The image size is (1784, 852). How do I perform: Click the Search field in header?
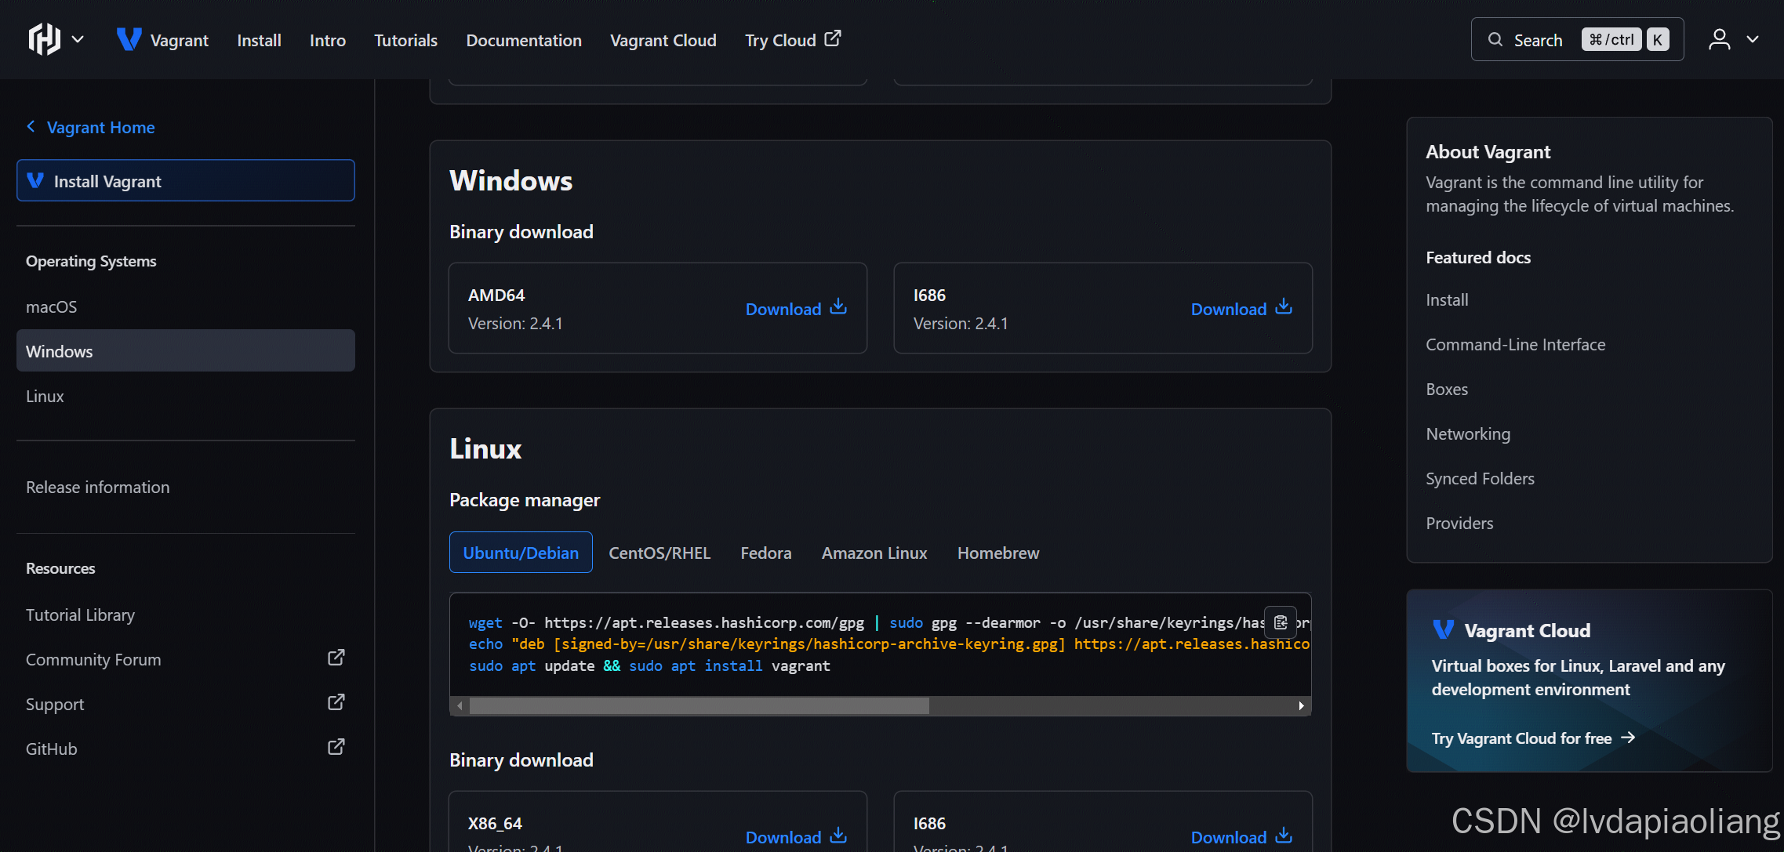tap(1577, 39)
